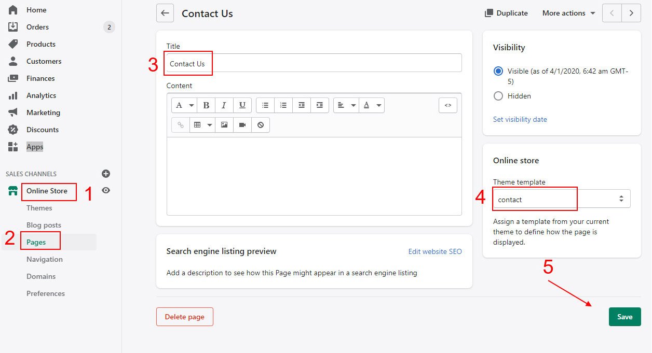The image size is (652, 353).
Task: Expand the More actions menu
Action: pyautogui.click(x=568, y=13)
